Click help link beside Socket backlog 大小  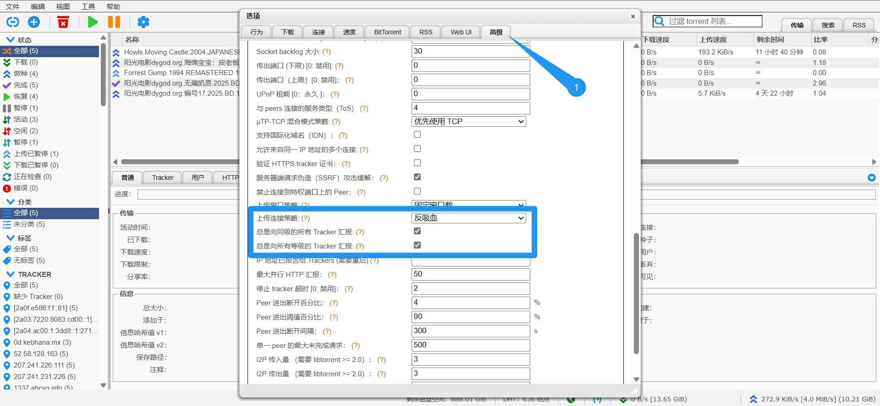coord(326,52)
